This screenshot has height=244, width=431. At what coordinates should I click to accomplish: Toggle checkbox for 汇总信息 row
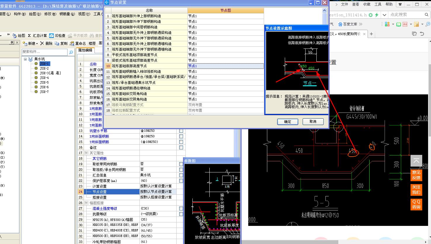coord(181,175)
